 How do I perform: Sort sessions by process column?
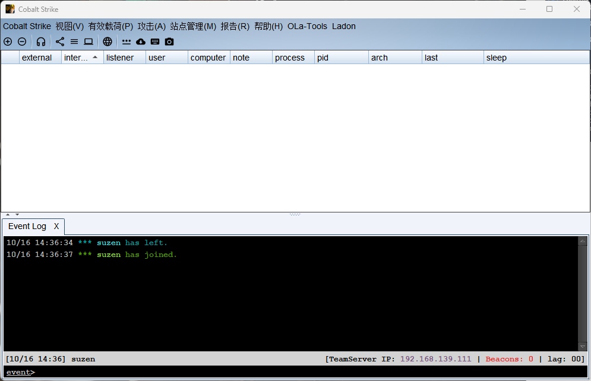pos(293,58)
